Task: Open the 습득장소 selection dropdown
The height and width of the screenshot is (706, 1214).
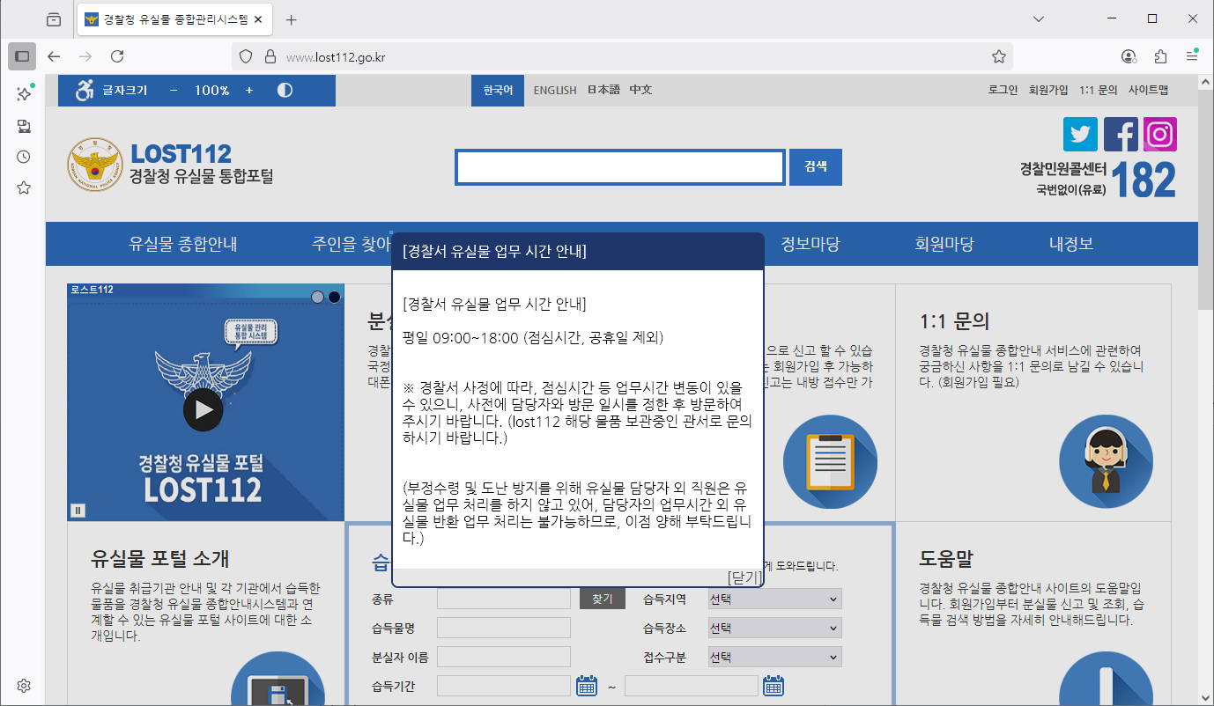Action: point(774,627)
